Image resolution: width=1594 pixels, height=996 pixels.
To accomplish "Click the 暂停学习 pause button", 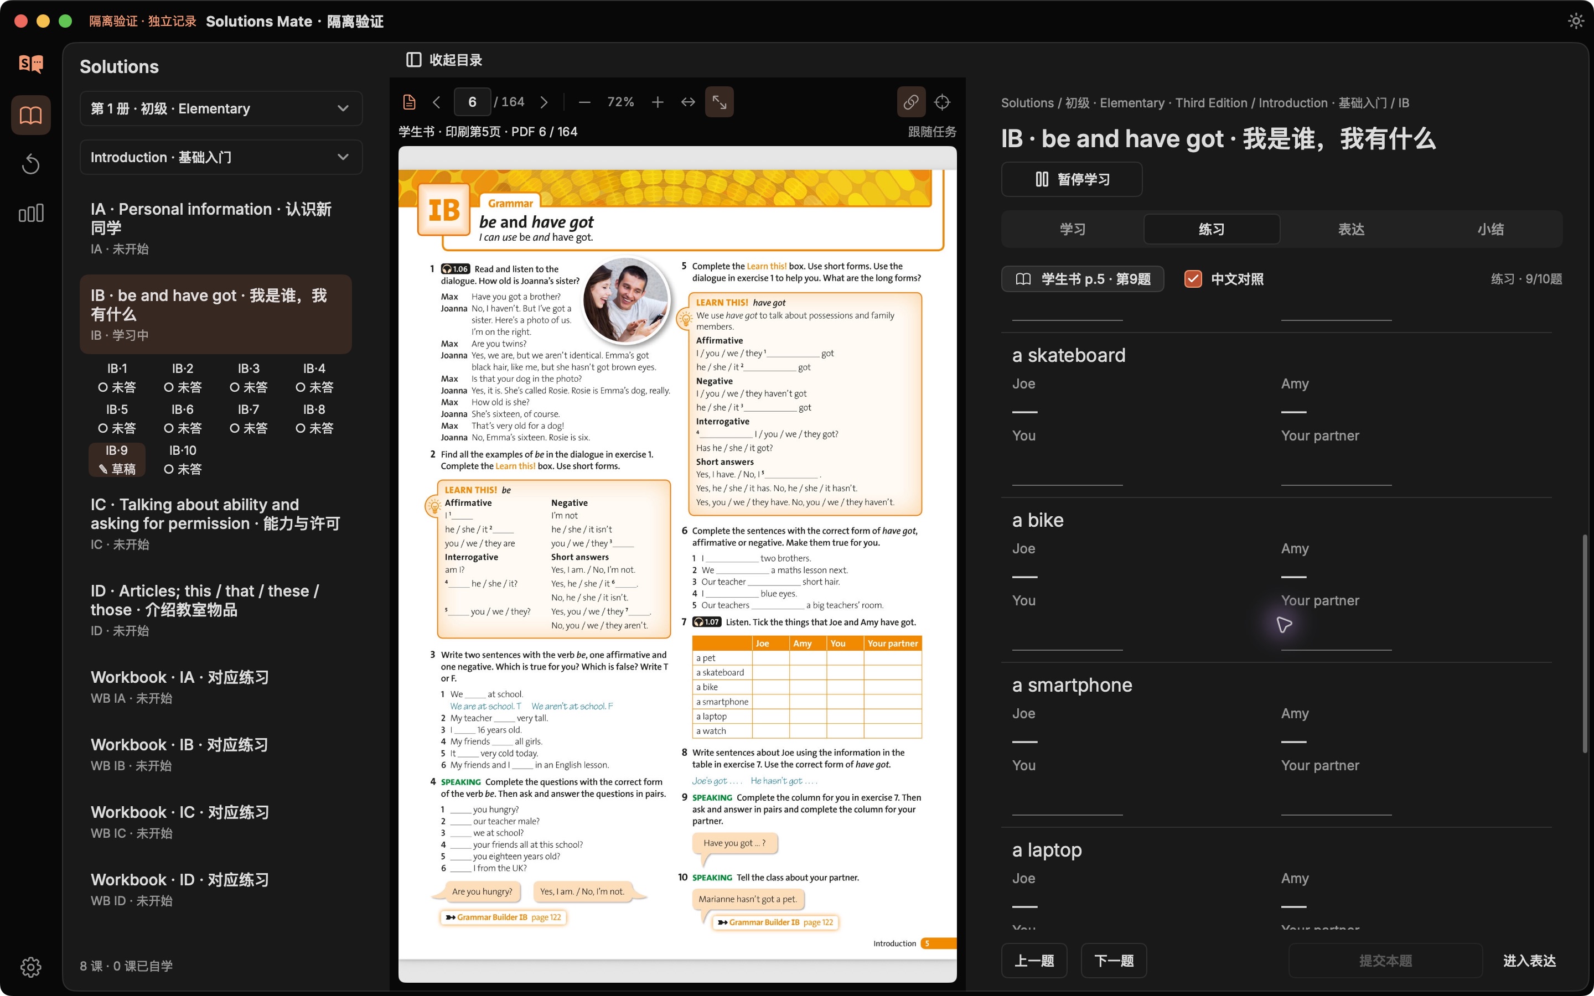I will [1072, 179].
